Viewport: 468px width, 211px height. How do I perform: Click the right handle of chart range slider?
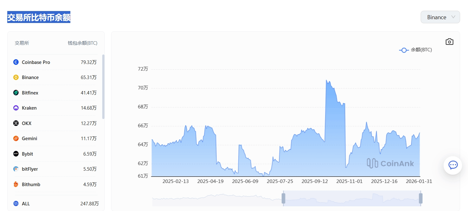pos(421,198)
